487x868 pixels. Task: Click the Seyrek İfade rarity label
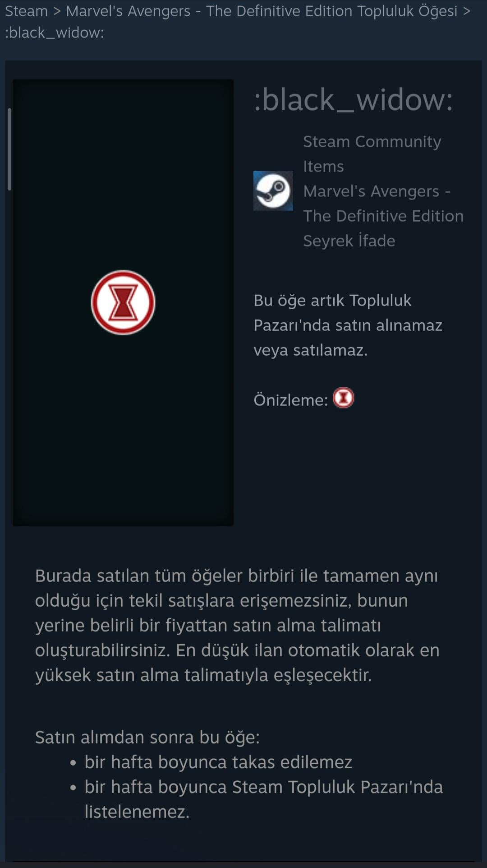point(349,241)
